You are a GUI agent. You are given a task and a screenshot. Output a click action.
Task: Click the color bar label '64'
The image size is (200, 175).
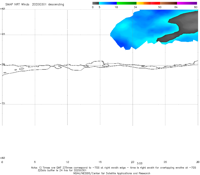[176, 7]
